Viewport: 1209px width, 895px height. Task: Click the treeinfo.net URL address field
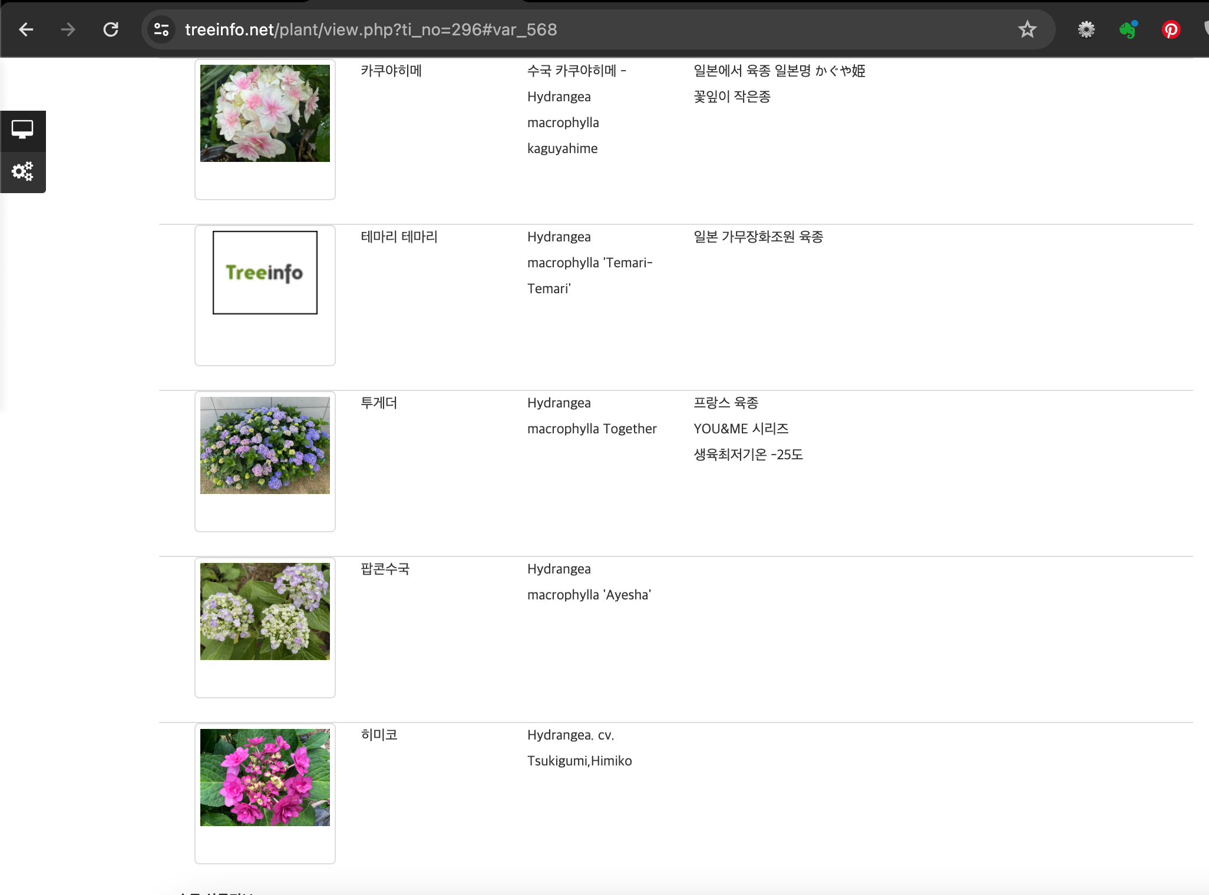[371, 29]
